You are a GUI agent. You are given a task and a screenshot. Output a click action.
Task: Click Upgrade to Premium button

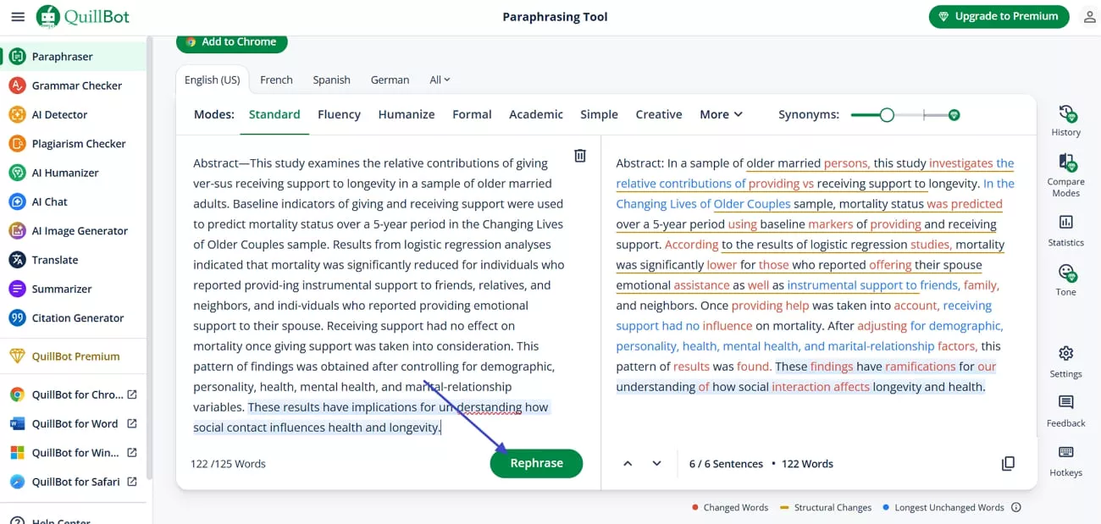(x=999, y=16)
